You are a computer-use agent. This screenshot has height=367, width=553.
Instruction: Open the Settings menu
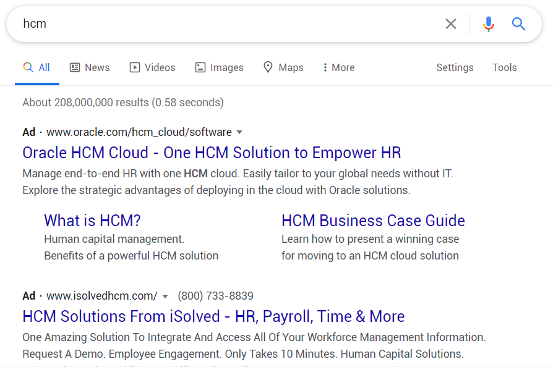click(x=455, y=67)
